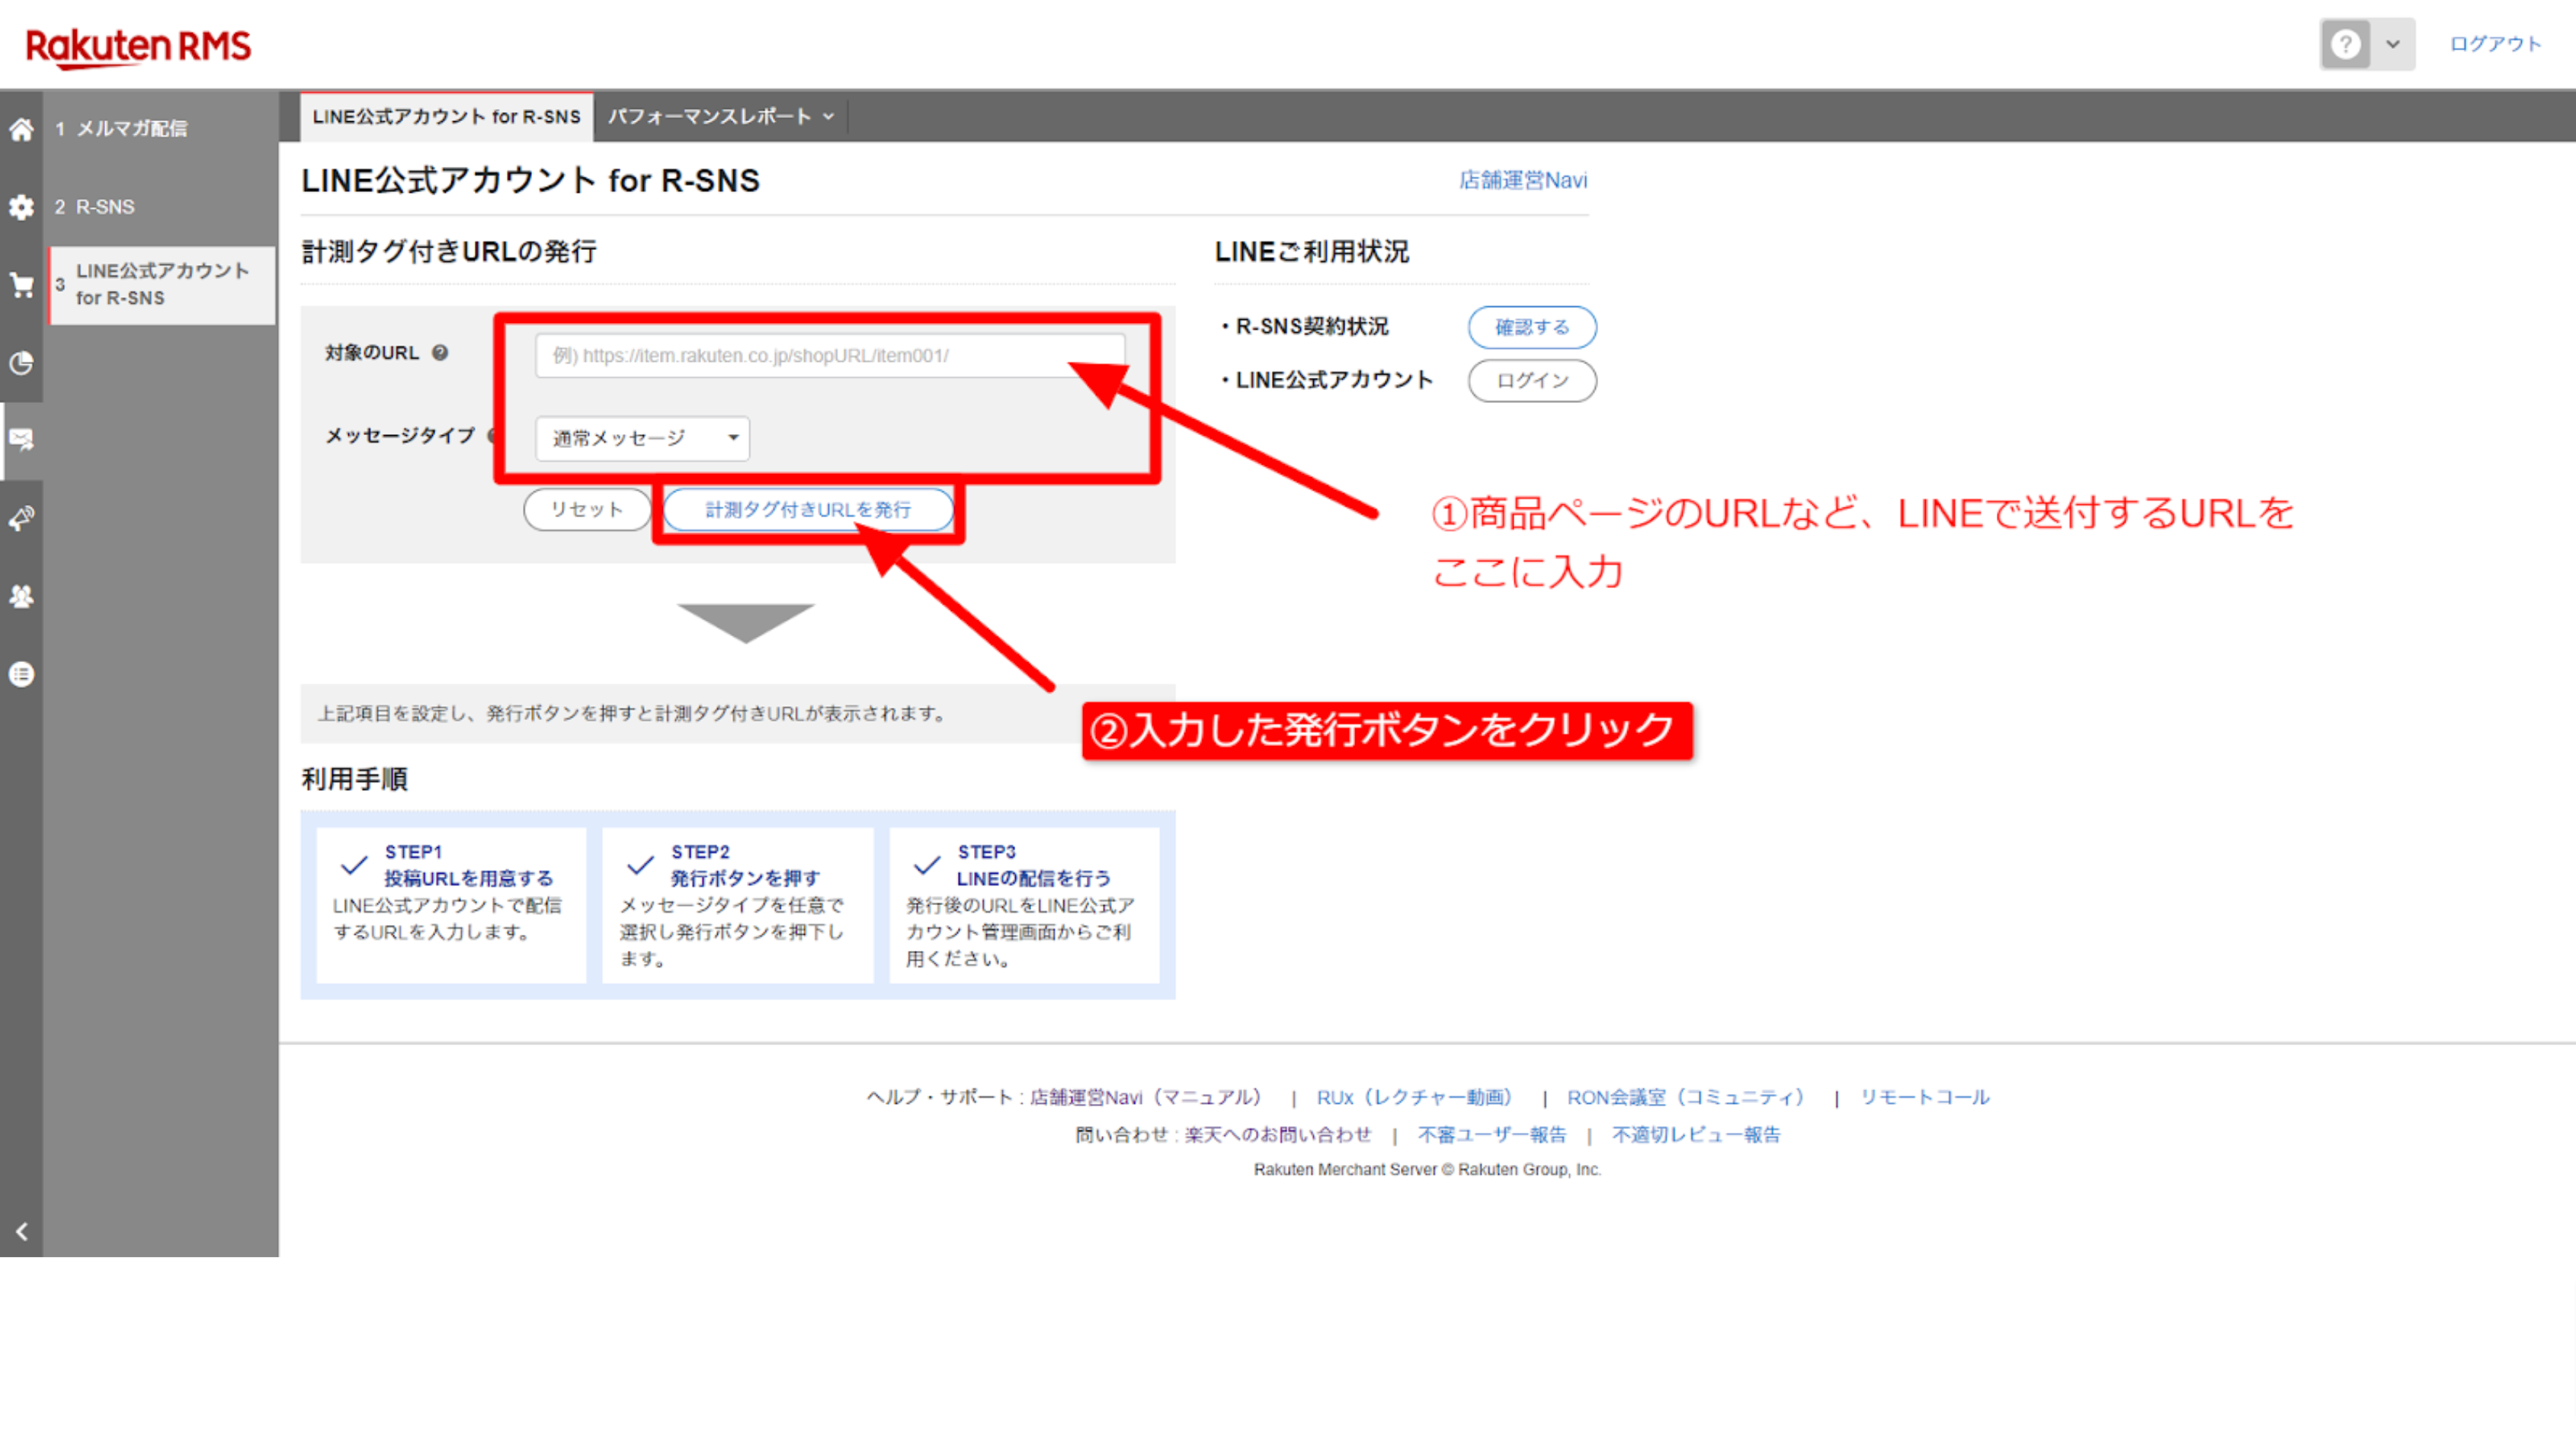Click the STEP2 発行ボタンを押す card
2576x1446 pixels.
738,905
